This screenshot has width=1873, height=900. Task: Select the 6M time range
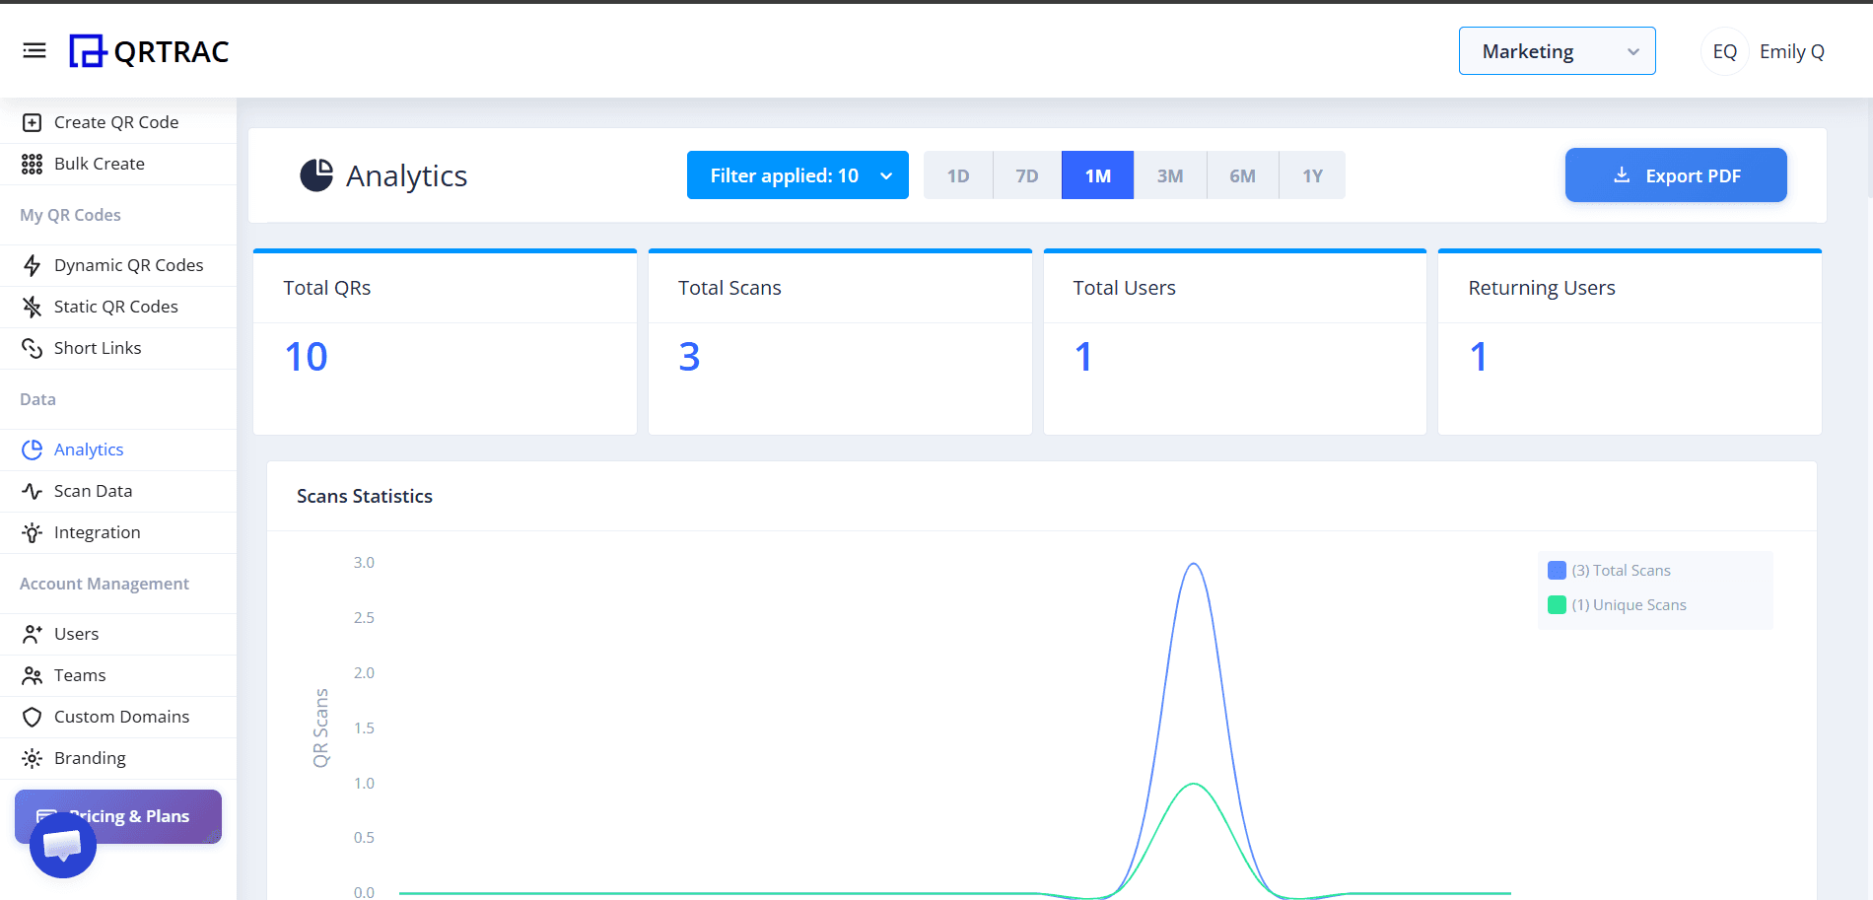[1242, 175]
